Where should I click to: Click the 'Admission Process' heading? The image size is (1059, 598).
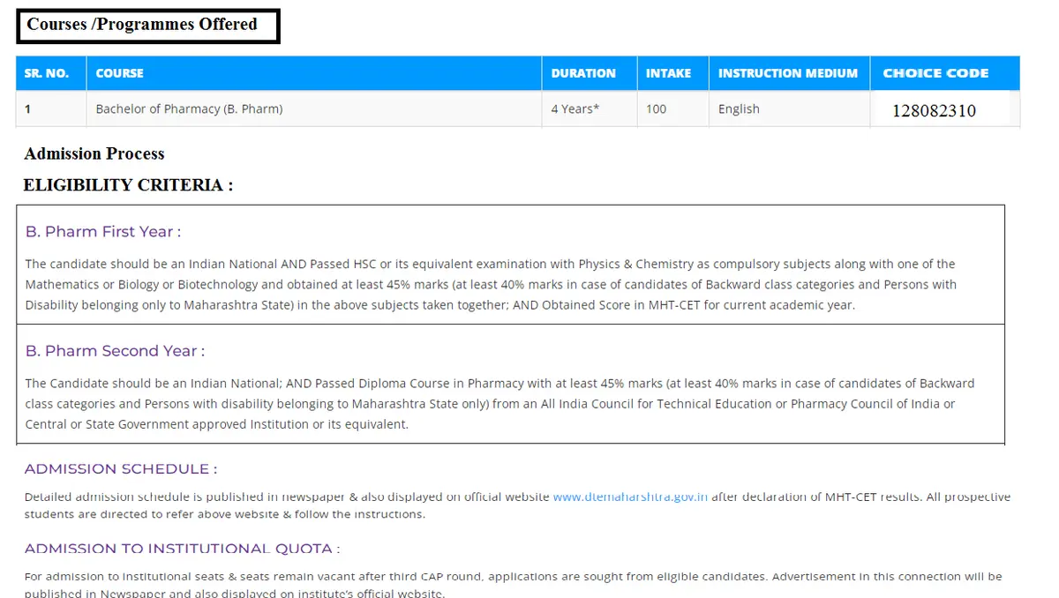[94, 153]
